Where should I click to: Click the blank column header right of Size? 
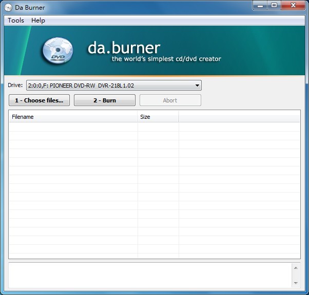tap(239, 117)
